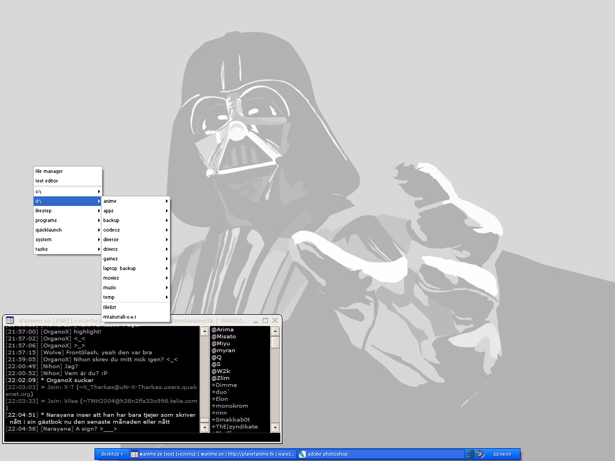Close the IRC chat window
This screenshot has width=615, height=461.
point(275,321)
